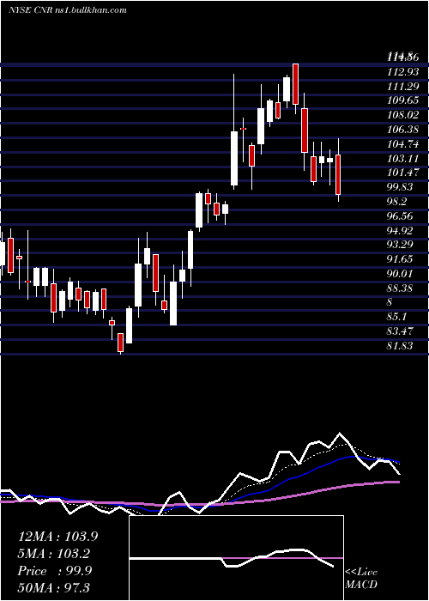The width and height of the screenshot is (429, 601).
Task: Select the 98.2 price axis label
Action: [x=397, y=202]
